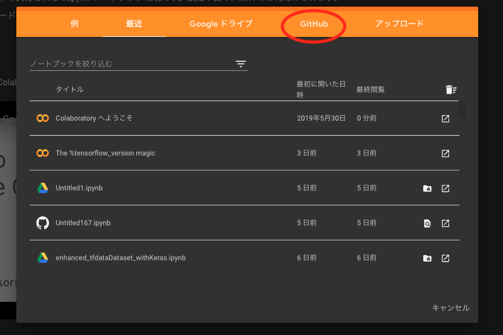Open Colaboratory へようこそ in new tab icon
The image size is (503, 335).
[x=445, y=119]
